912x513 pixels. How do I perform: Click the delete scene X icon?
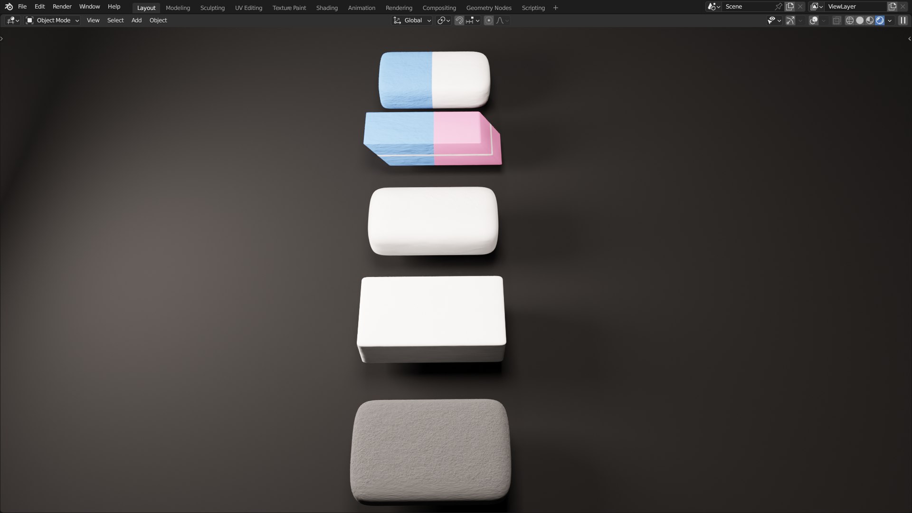[x=800, y=7]
